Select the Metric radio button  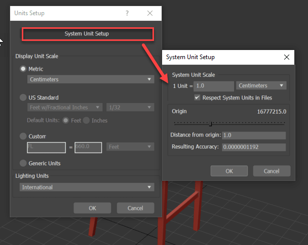(x=23, y=69)
